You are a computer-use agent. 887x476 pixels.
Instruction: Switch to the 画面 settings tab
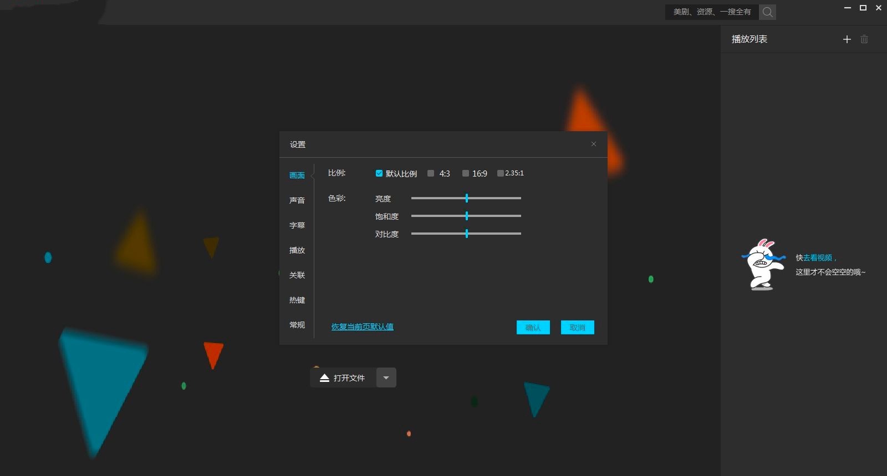(297, 175)
